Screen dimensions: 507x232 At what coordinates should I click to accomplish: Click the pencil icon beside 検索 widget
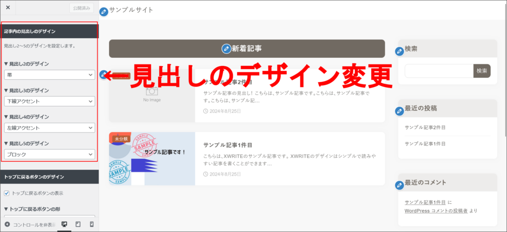pyautogui.click(x=400, y=51)
